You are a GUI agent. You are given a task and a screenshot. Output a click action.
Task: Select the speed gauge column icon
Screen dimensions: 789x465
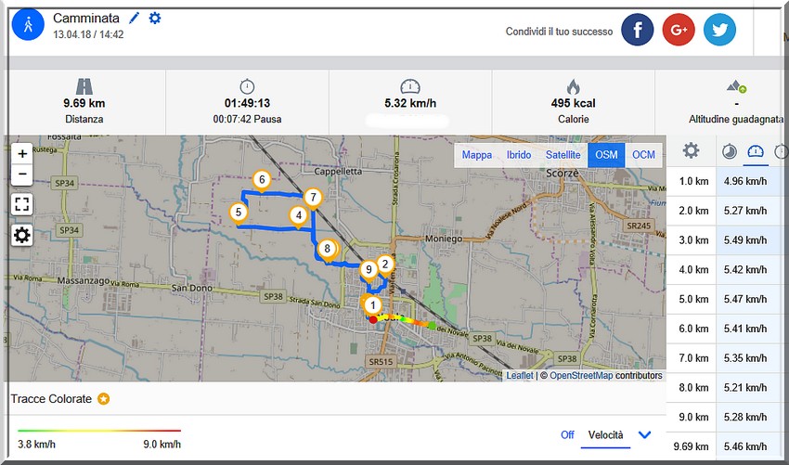756,151
